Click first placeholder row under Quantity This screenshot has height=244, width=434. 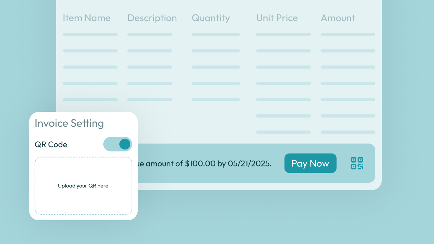tap(216, 35)
